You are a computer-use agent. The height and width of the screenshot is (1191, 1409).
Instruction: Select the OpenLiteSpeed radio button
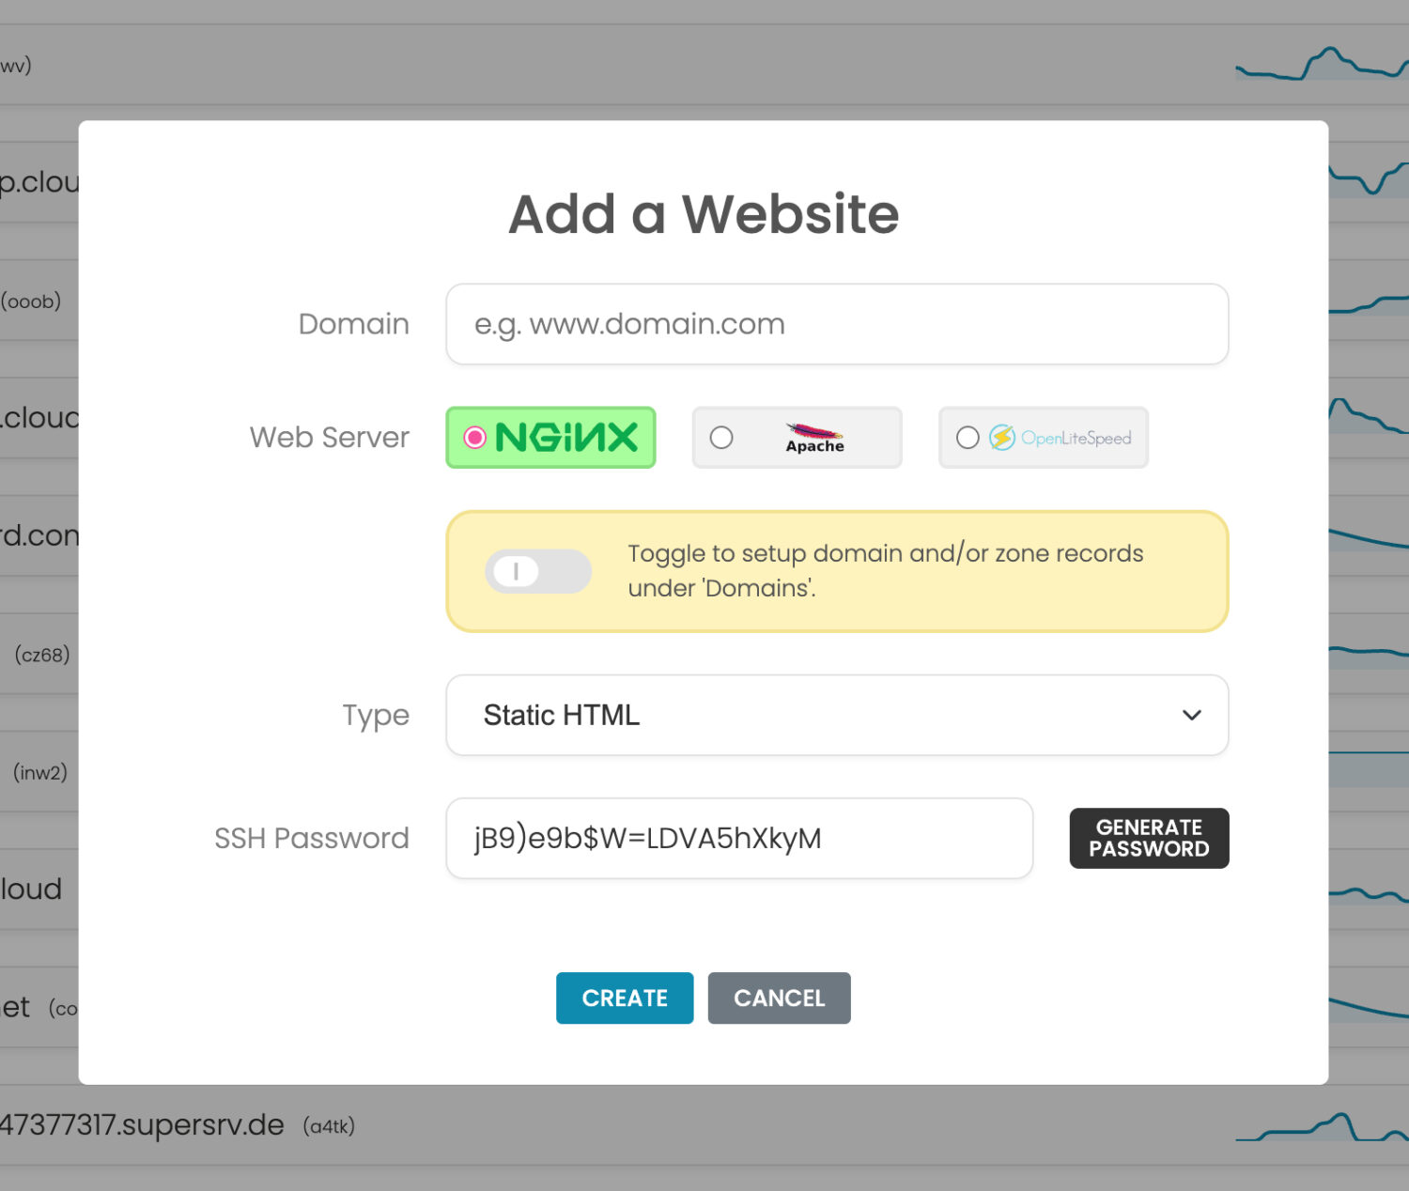click(x=968, y=438)
